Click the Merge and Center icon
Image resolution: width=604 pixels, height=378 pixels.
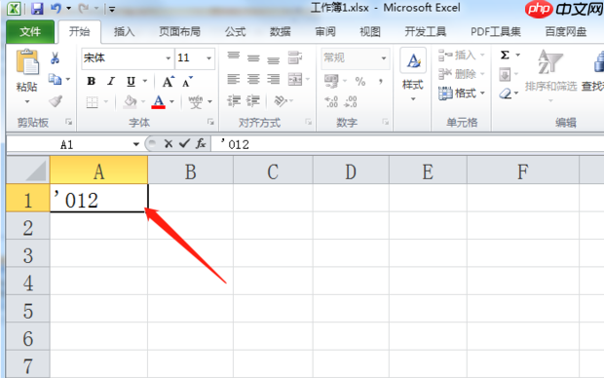pyautogui.click(x=295, y=79)
